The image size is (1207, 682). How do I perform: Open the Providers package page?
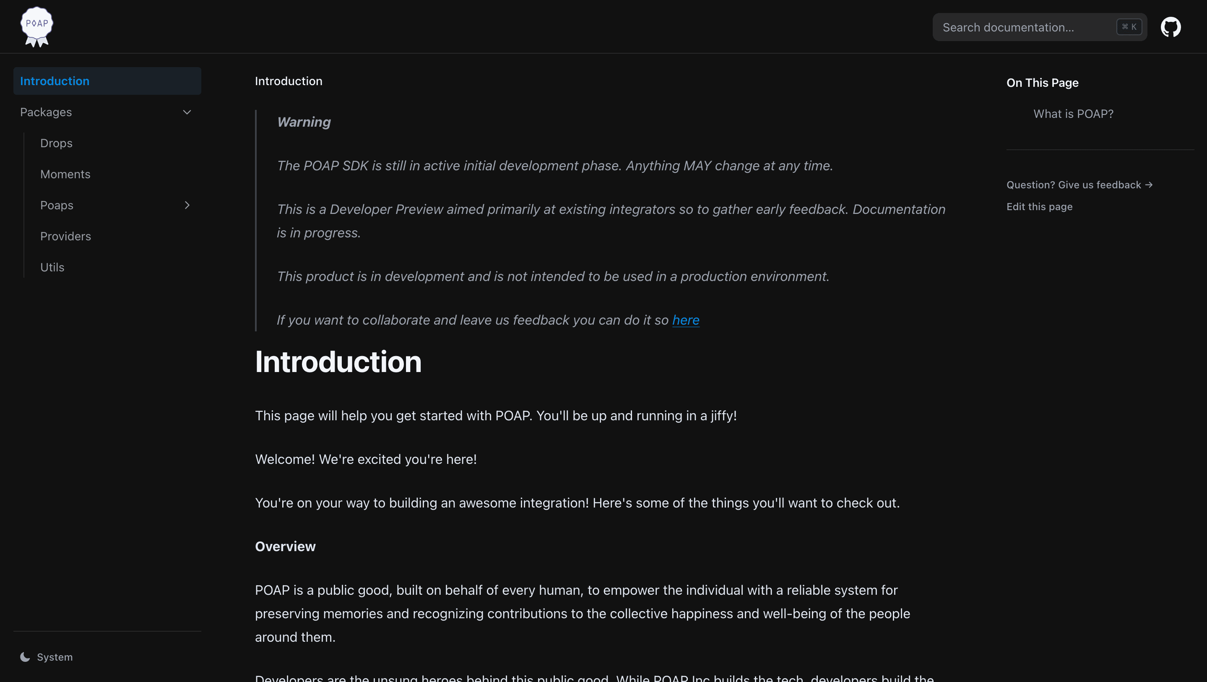(65, 236)
